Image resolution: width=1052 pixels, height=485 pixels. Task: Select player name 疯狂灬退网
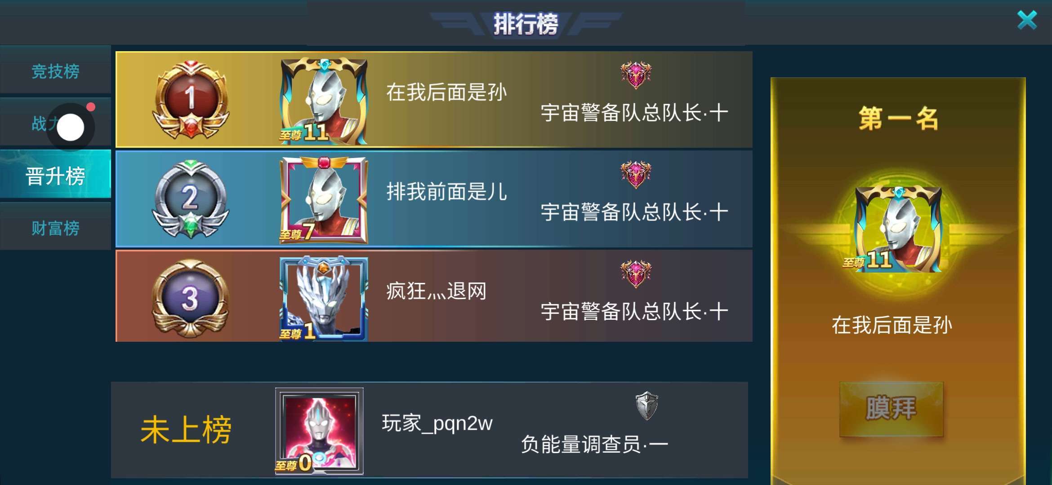436,291
